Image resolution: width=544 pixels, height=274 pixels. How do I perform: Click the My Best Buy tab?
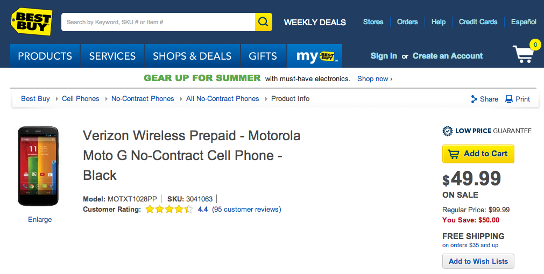315,56
